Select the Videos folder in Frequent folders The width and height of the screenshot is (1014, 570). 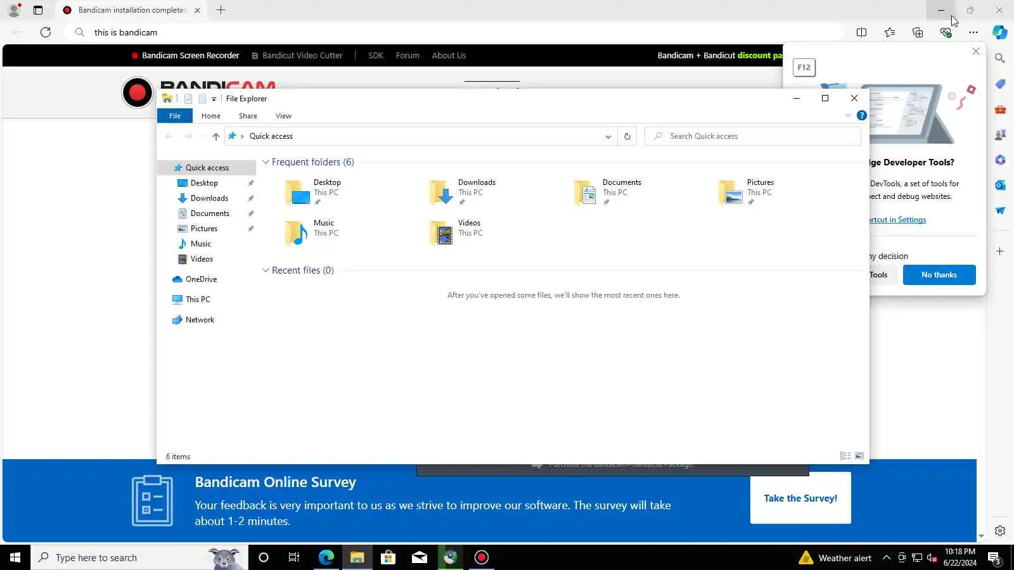pos(456,233)
